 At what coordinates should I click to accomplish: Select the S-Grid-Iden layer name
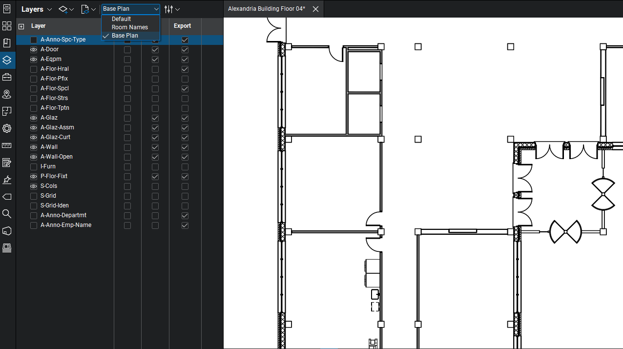55,205
